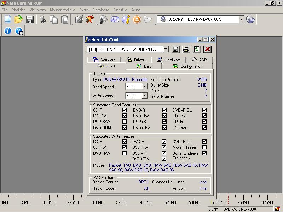Toggle C2 Errors read checkbox
Viewport: 283px width, 212px height.
[x=204, y=128]
